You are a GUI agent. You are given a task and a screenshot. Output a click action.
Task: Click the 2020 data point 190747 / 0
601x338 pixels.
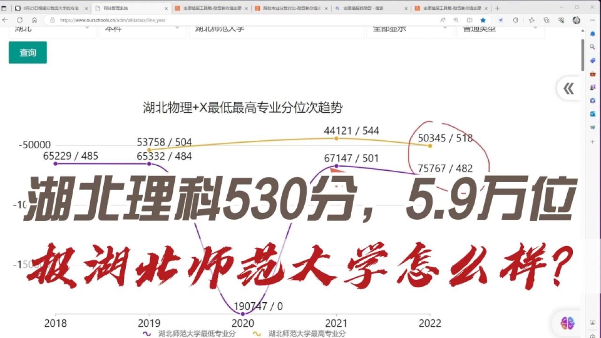coord(242,314)
